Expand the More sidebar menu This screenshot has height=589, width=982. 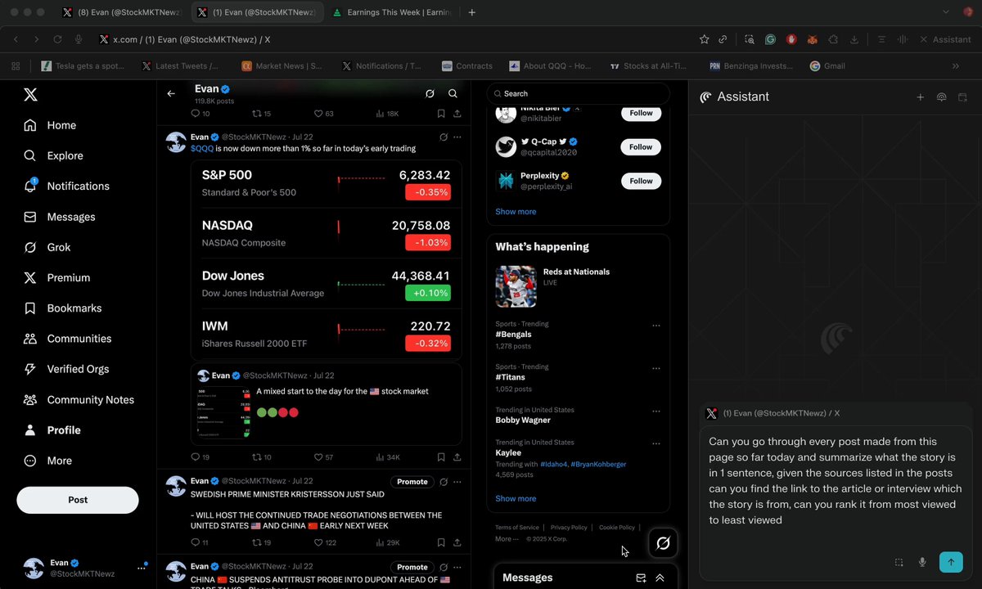point(48,461)
